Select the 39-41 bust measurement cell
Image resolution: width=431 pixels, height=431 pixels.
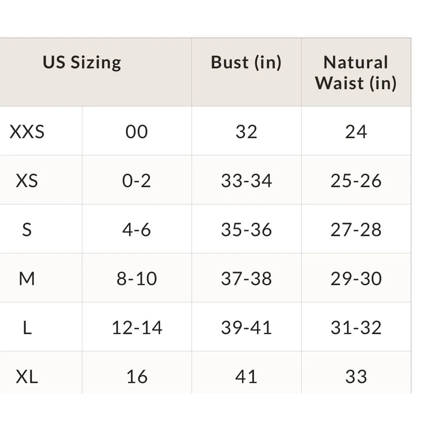(246, 328)
